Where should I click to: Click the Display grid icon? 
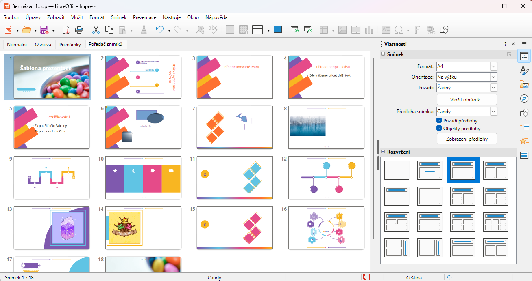(x=230, y=30)
